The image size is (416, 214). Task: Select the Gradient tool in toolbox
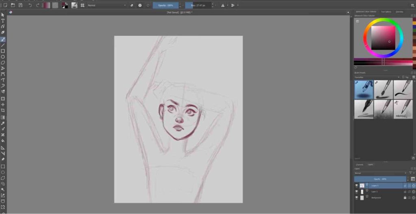point(3,117)
